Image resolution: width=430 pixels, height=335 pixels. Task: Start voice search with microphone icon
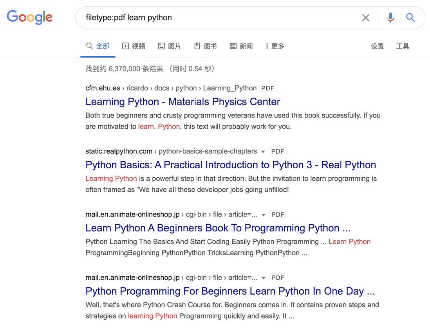click(x=390, y=18)
